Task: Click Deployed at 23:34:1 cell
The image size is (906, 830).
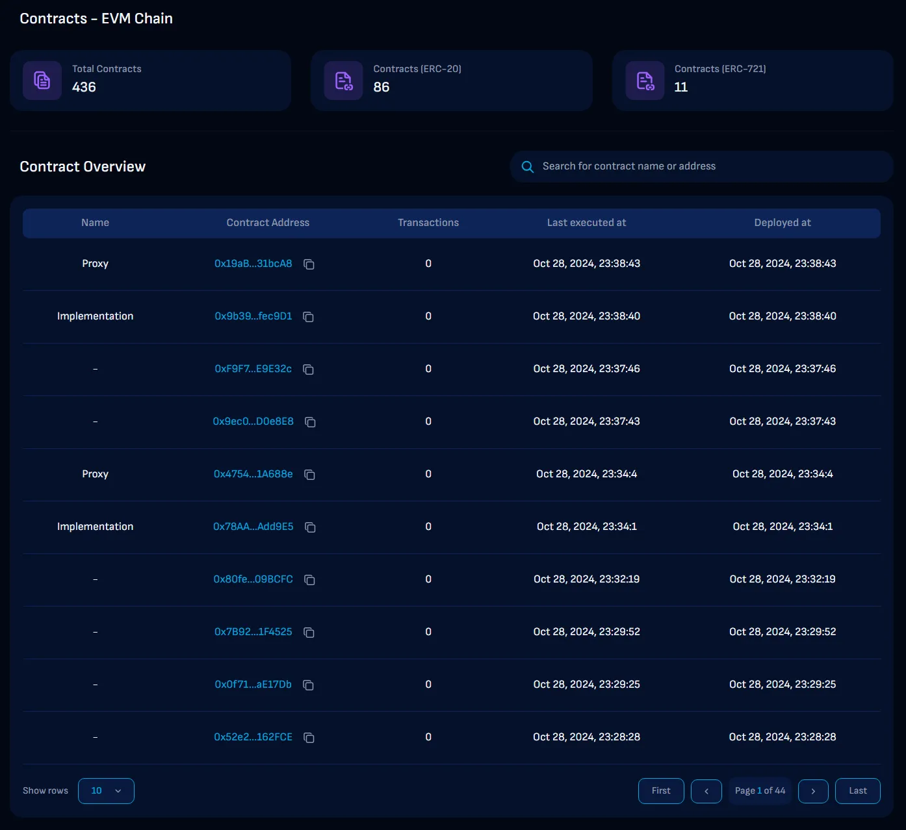Action: click(x=783, y=527)
